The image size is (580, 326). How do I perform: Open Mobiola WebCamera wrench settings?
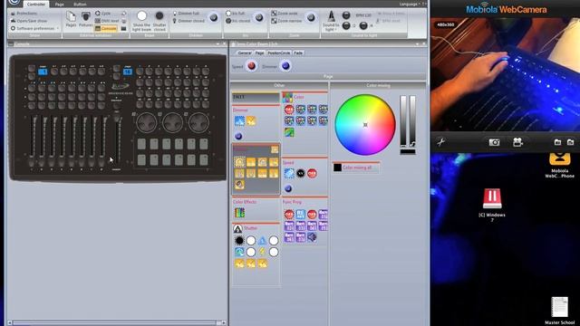pyautogui.click(x=440, y=142)
